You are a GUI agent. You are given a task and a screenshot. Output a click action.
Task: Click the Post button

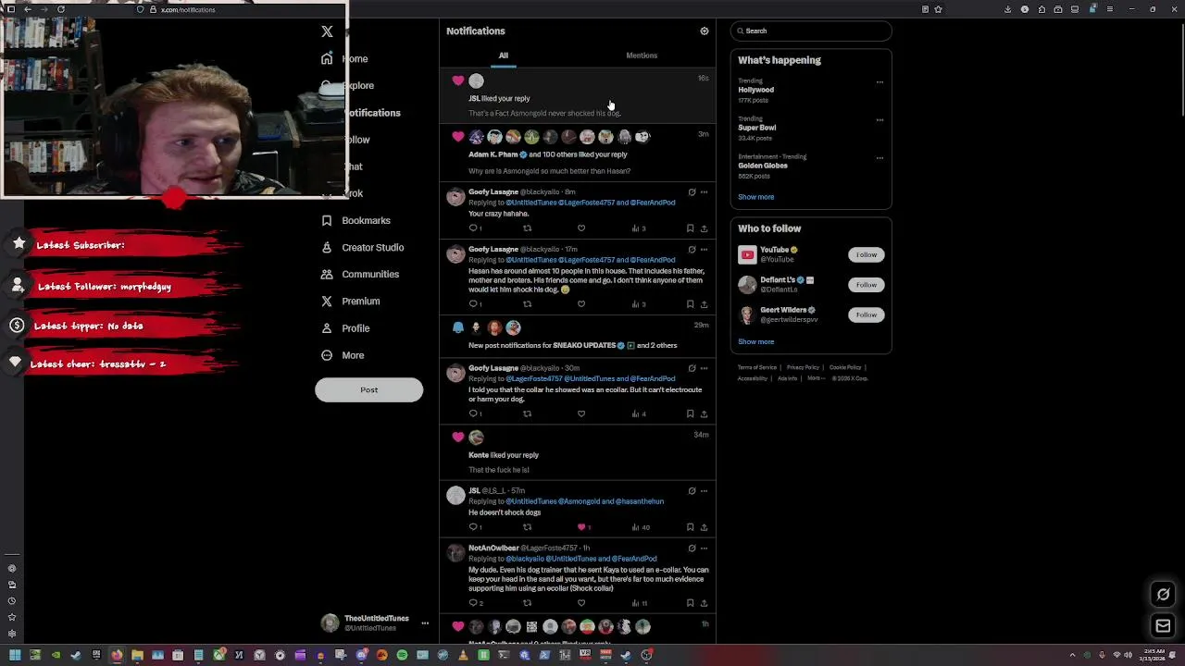click(368, 389)
